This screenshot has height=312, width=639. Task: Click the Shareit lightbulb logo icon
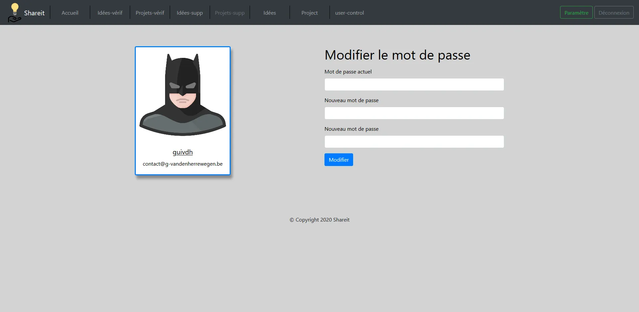point(14,13)
